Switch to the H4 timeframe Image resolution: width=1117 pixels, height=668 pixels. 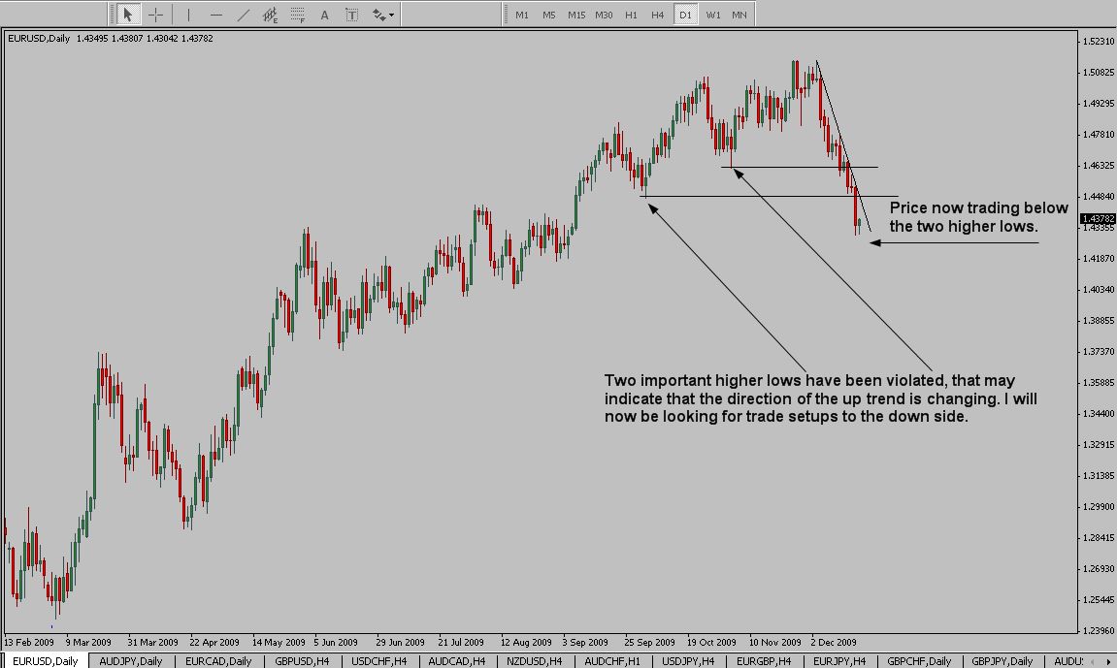click(658, 15)
